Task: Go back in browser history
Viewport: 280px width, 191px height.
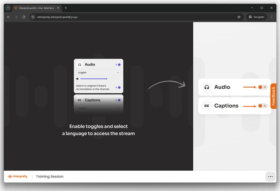Action: (9, 17)
